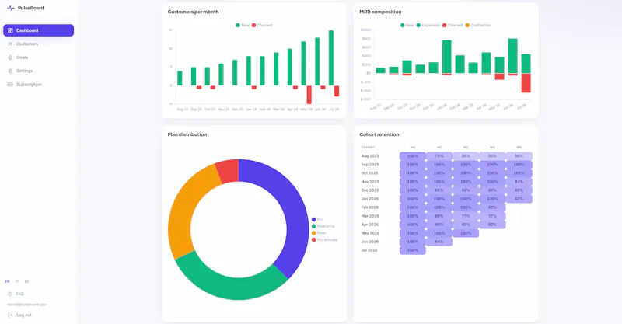622x324 pixels.
Task: Click the Cohort retention title
Action: (x=379, y=134)
